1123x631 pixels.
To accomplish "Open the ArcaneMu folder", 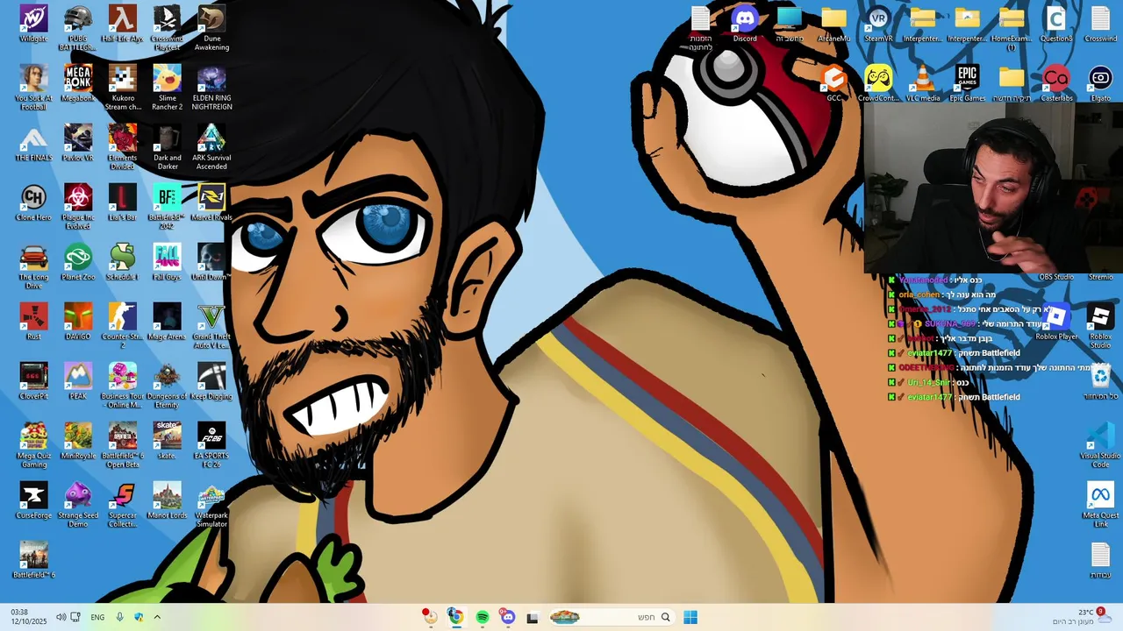I will [x=833, y=24].
